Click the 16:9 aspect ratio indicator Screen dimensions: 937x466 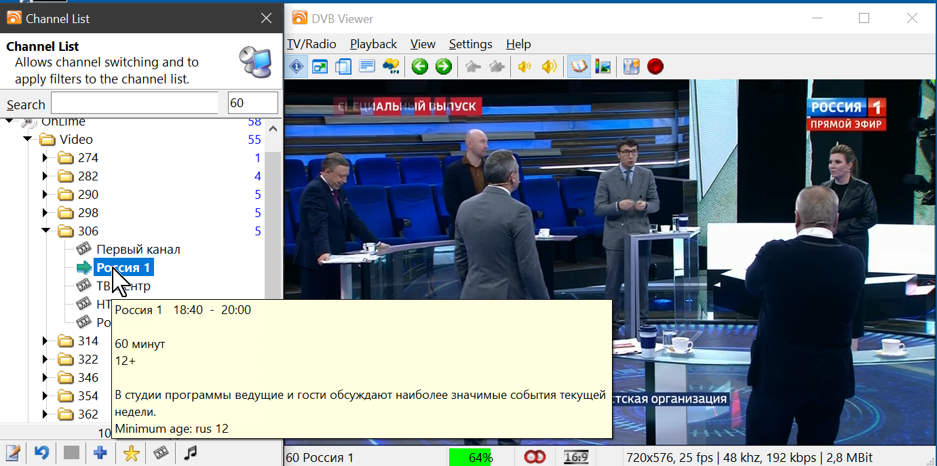click(576, 458)
